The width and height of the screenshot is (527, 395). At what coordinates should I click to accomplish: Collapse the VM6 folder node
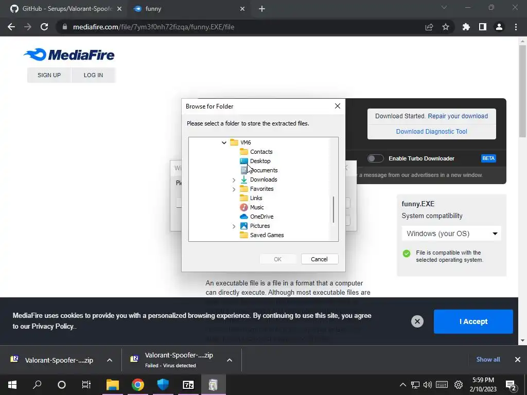coord(224,142)
